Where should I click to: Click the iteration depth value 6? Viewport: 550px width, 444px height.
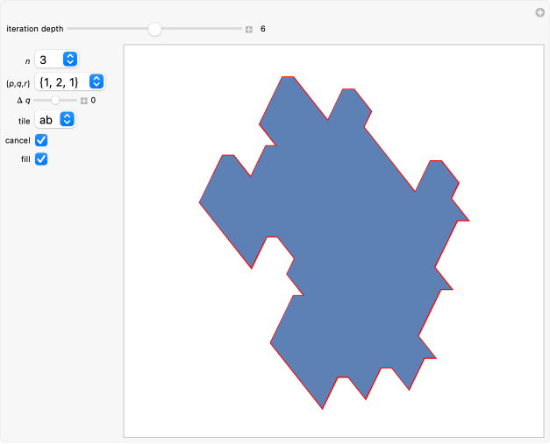pyautogui.click(x=262, y=29)
